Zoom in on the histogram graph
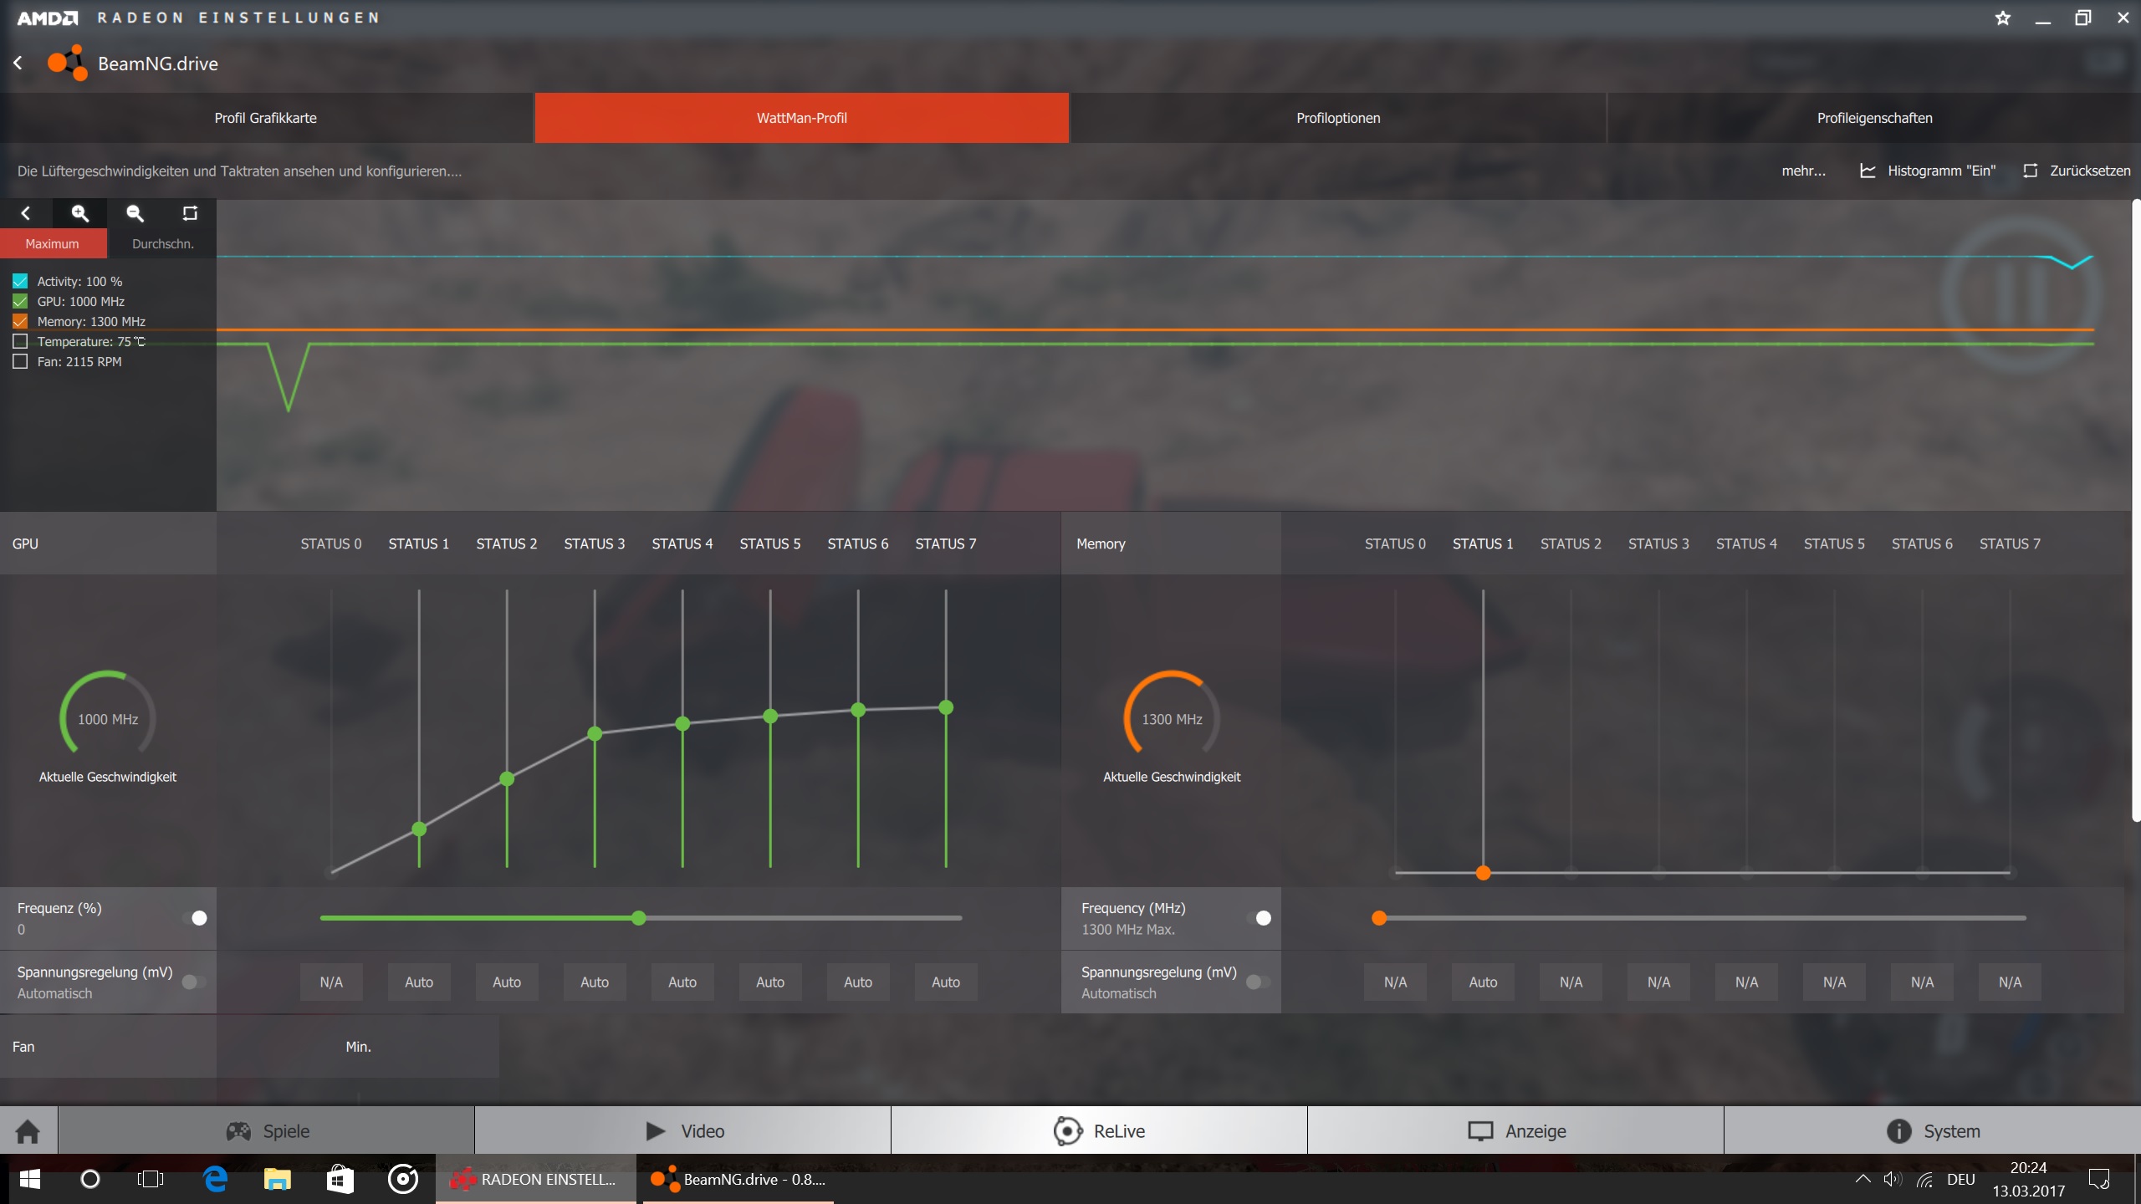This screenshot has width=2141, height=1204. (80, 213)
